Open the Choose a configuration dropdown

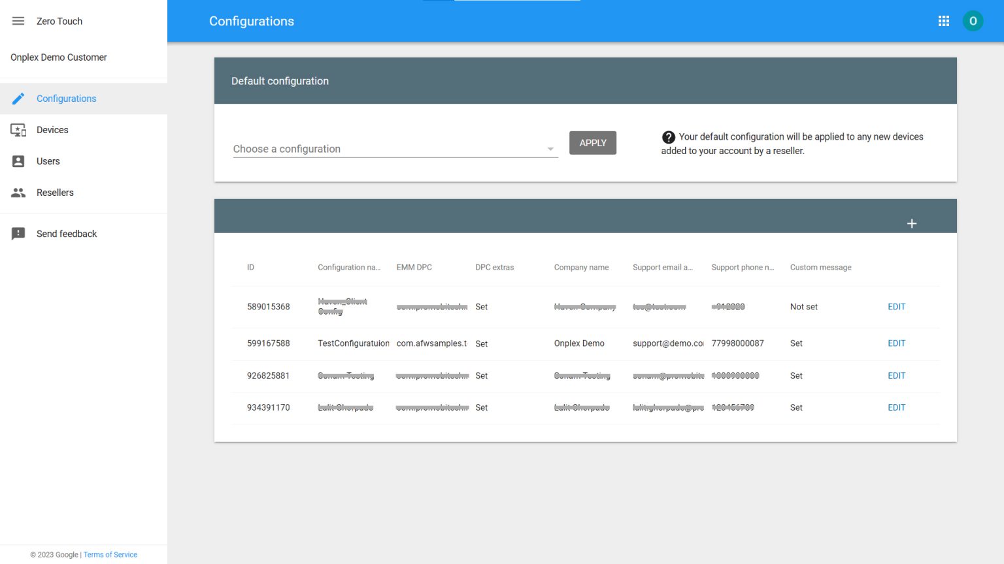pyautogui.click(x=392, y=149)
